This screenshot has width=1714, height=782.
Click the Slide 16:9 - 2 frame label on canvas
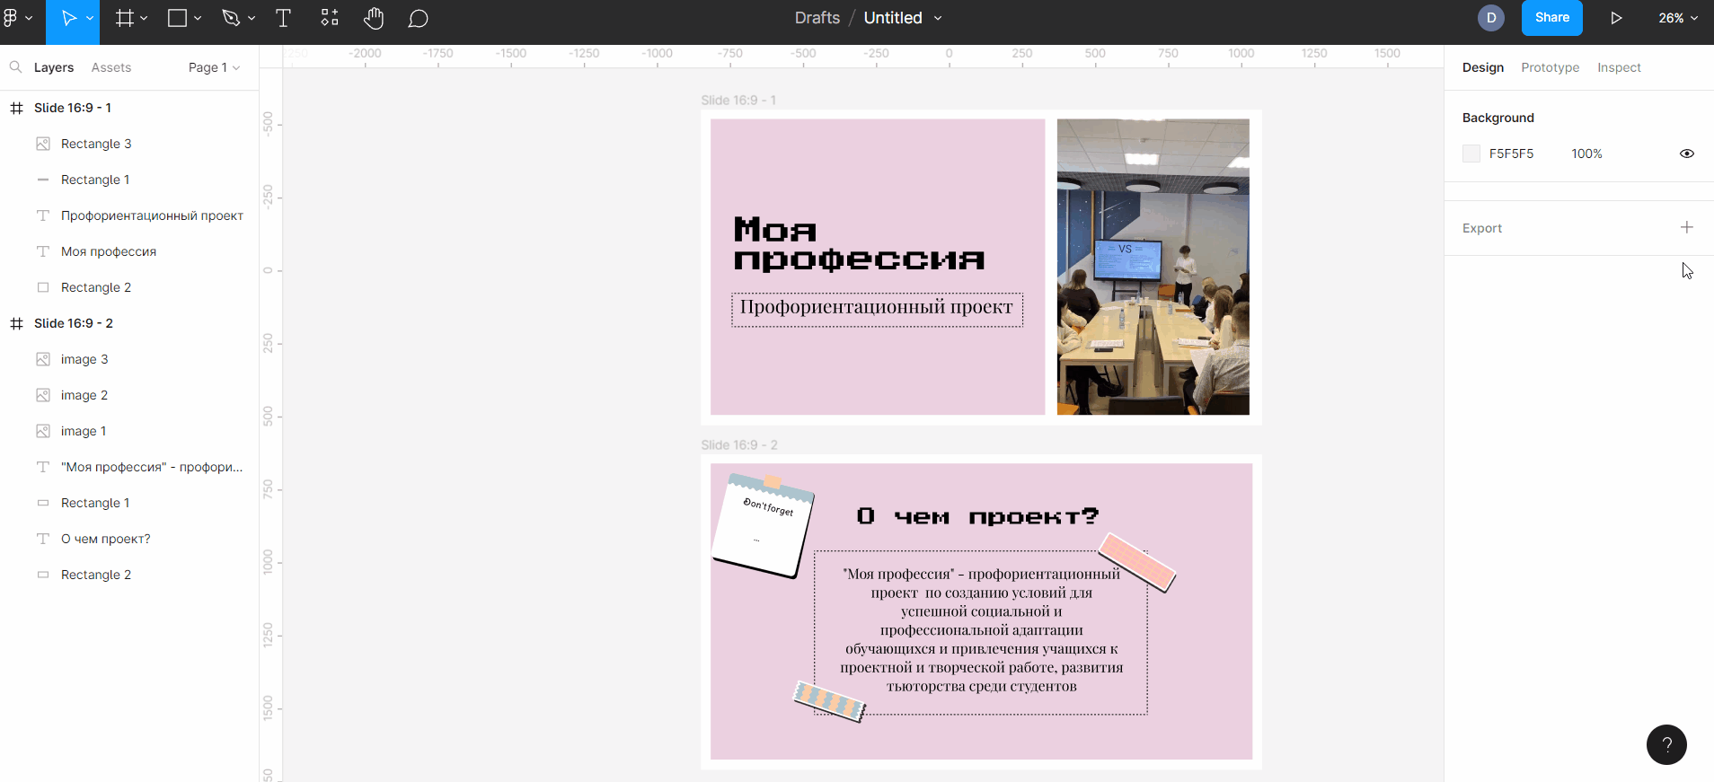(739, 445)
